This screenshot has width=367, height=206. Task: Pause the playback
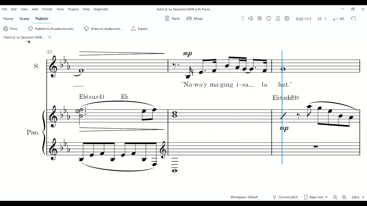tap(259, 19)
